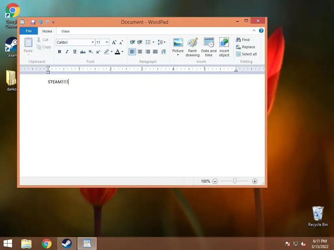This screenshot has width=334, height=250.
Task: Open File Explorer from the taskbar
Action: point(26,243)
